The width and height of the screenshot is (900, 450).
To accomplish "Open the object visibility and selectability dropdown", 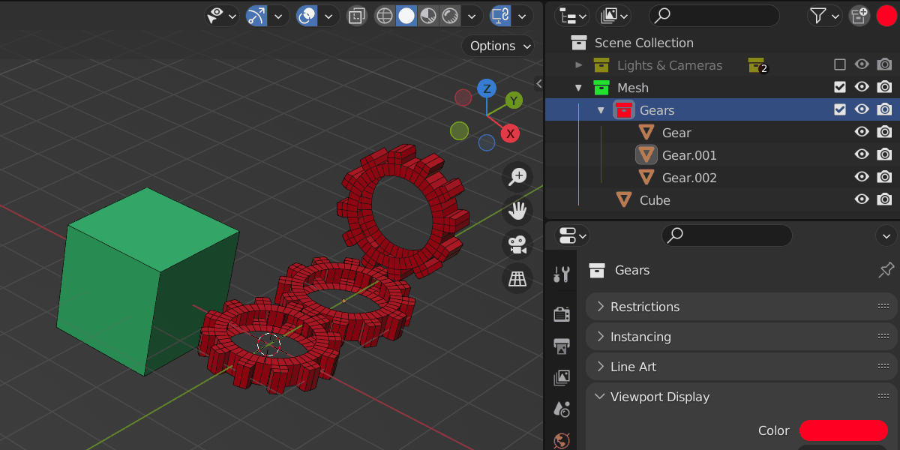I will [x=223, y=16].
